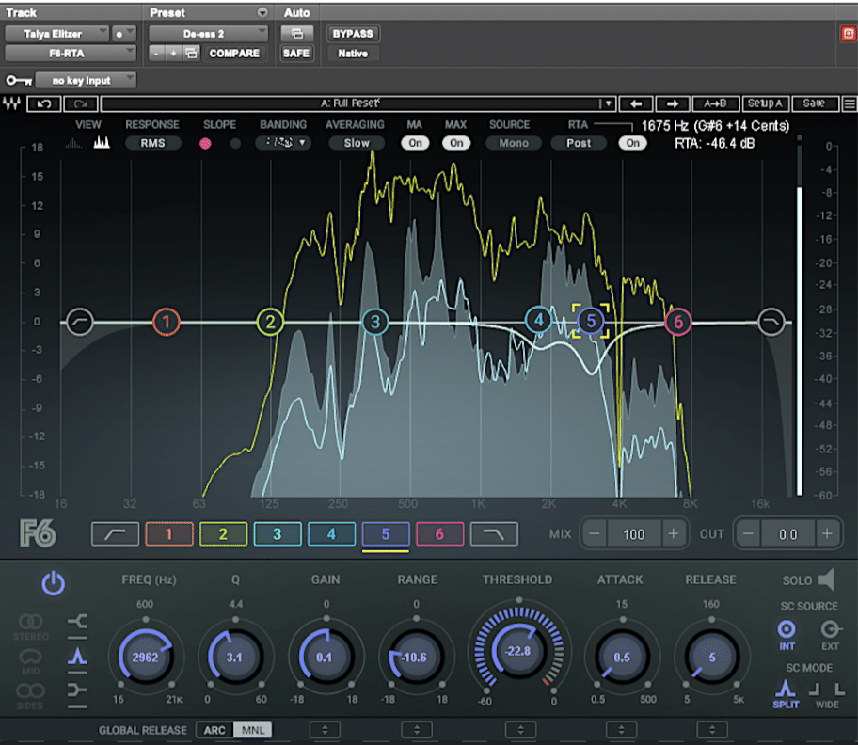Screen dimensions: 858x745
Task: Select band node 6 on the graph
Action: point(678,322)
